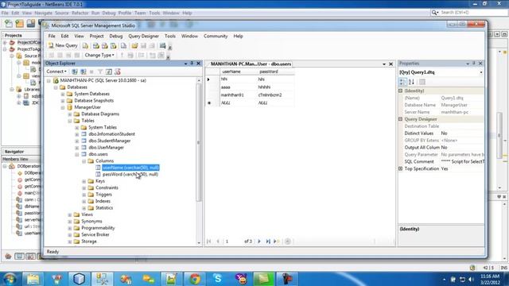The height and width of the screenshot is (286, 509).
Task: Click the Categorized view icon in Properties
Action: pos(402,82)
